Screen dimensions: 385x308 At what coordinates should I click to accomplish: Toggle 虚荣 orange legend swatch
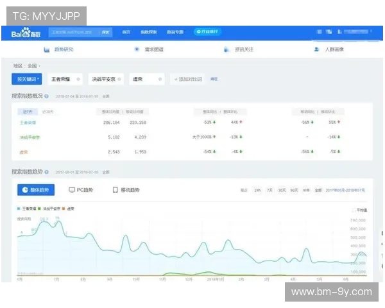pos(64,209)
